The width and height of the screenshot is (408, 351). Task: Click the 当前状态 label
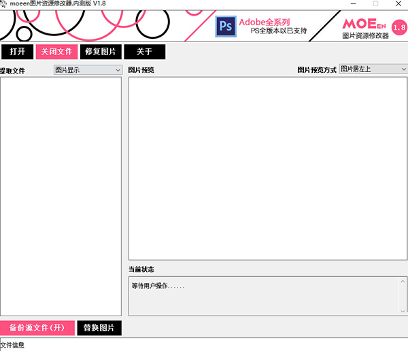point(141,269)
